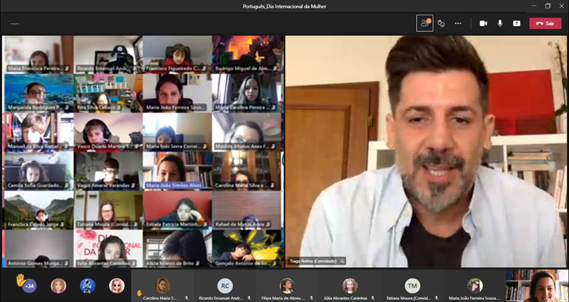Click Tiago Rolino's large video feed
This screenshot has width=569, height=302.
pyautogui.click(x=425, y=151)
